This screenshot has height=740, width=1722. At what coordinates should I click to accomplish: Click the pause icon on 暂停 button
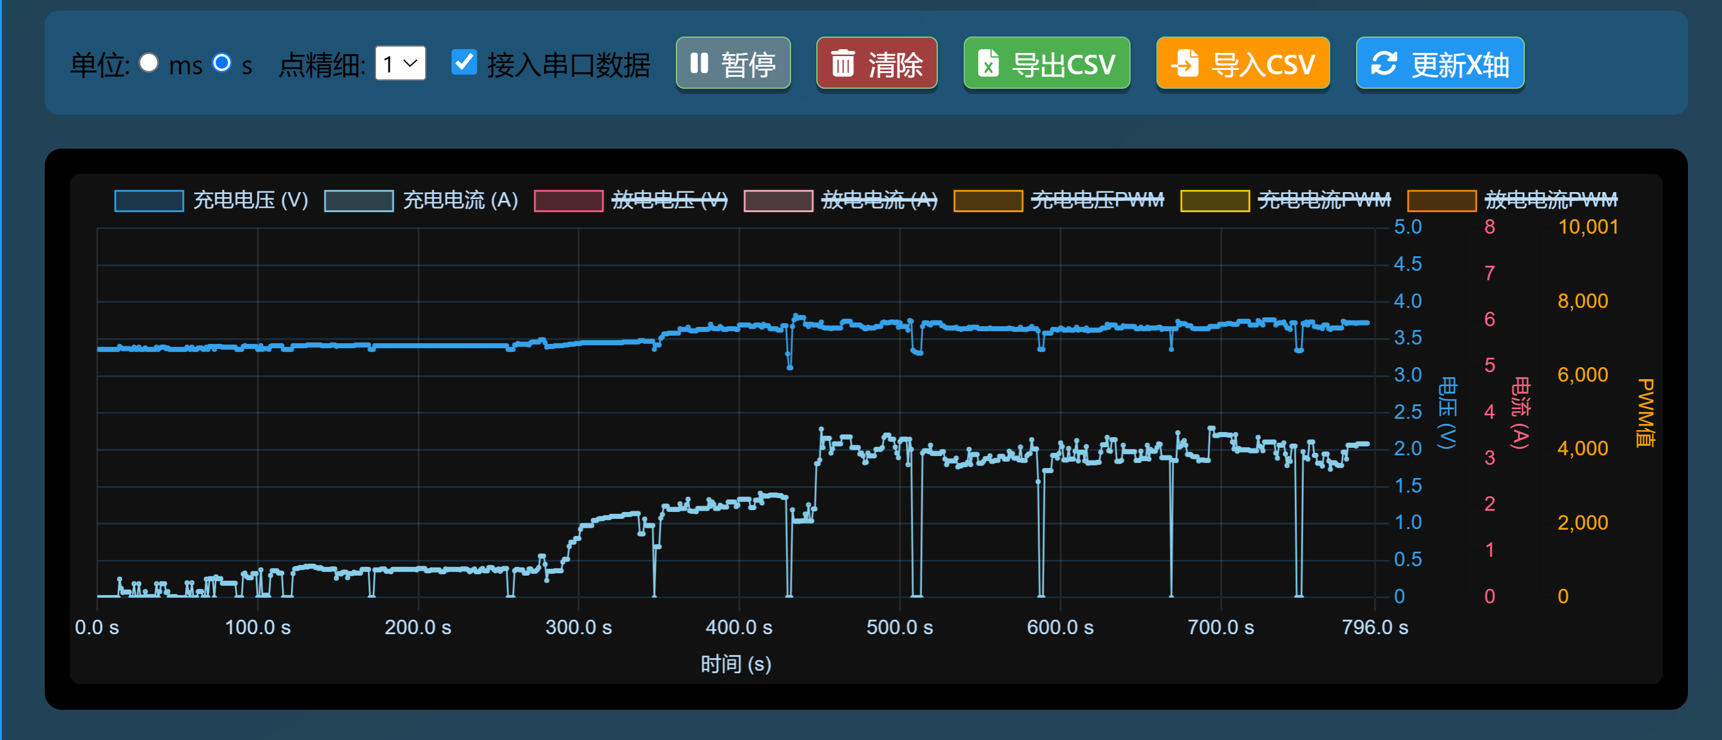[x=698, y=64]
